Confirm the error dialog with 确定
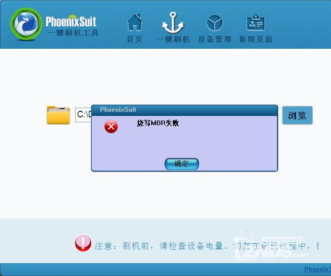The image size is (331, 276). tap(182, 164)
